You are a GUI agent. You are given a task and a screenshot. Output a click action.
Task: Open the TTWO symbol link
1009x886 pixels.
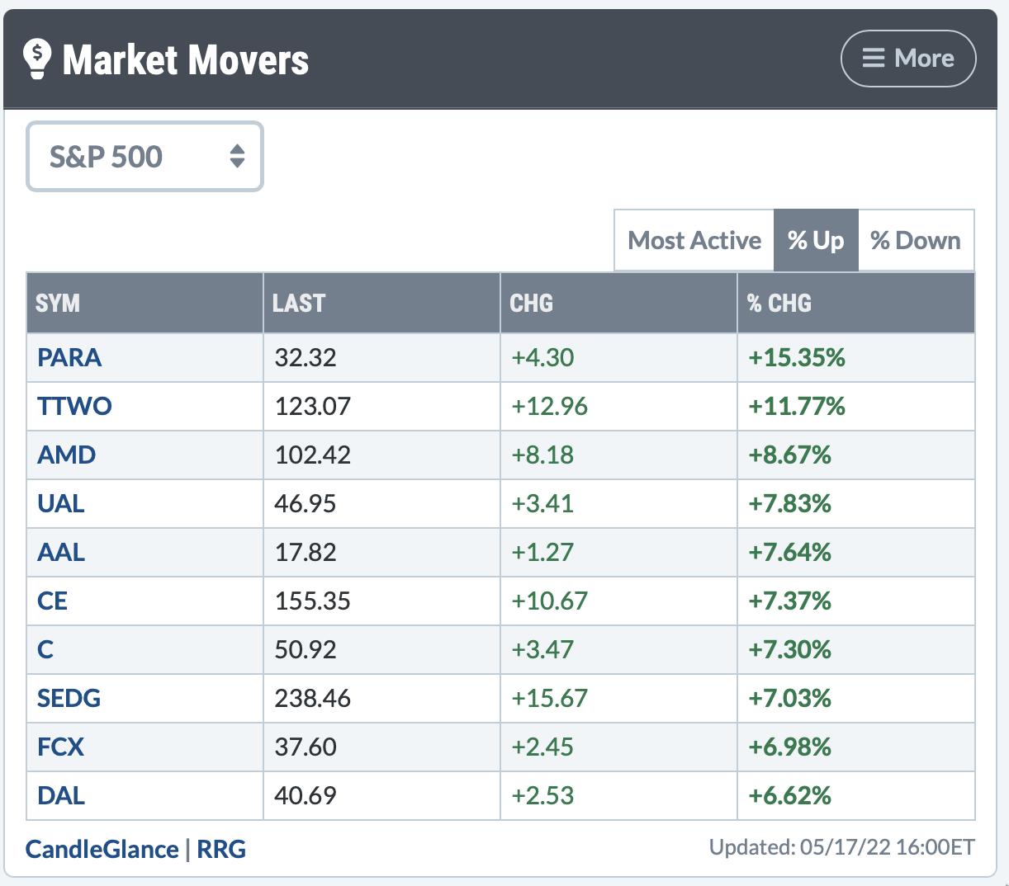click(74, 407)
